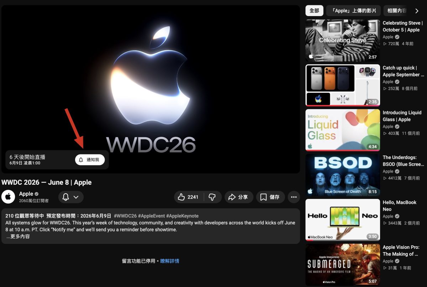Image resolution: width=427 pixels, height=287 pixels.
Task: Save the video with 儲存
Action: pyautogui.click(x=270, y=197)
